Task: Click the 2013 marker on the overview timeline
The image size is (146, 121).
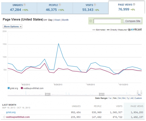Action: click(x=102, y=94)
